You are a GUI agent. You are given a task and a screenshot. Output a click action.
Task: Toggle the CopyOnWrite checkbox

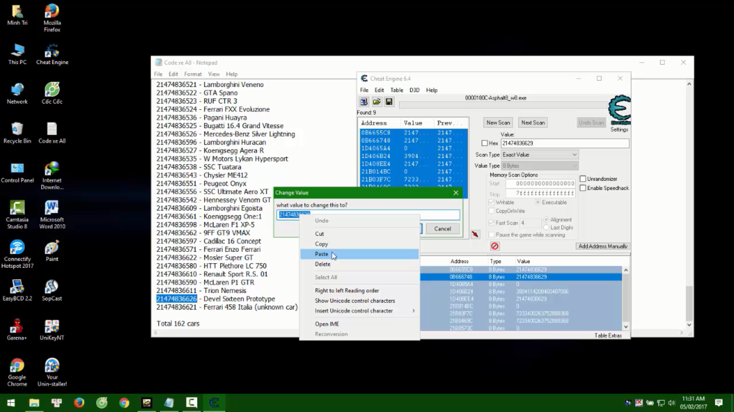point(492,211)
